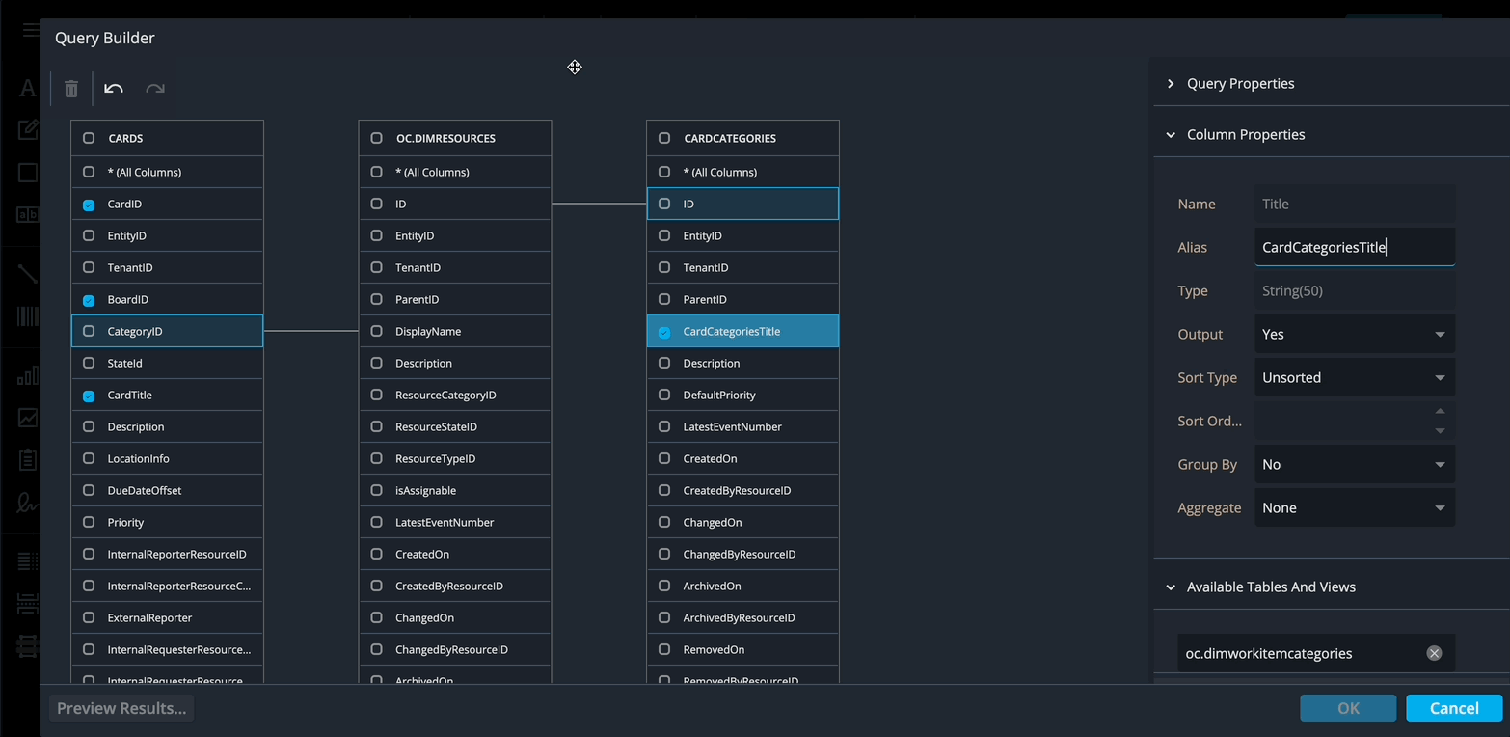This screenshot has width=1510, height=737.
Task: Select ChangedByResourceID row in OC.DIMRESOURCES
Action: point(455,649)
